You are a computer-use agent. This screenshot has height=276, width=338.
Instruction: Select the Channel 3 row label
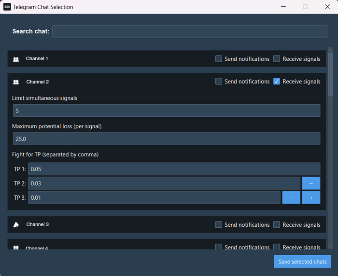(x=38, y=225)
